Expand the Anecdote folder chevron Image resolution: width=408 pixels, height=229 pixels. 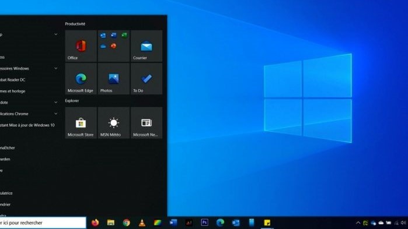point(56,103)
